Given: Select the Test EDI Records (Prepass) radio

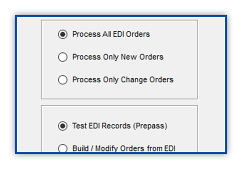Looking at the screenshot, I should point(63,126).
